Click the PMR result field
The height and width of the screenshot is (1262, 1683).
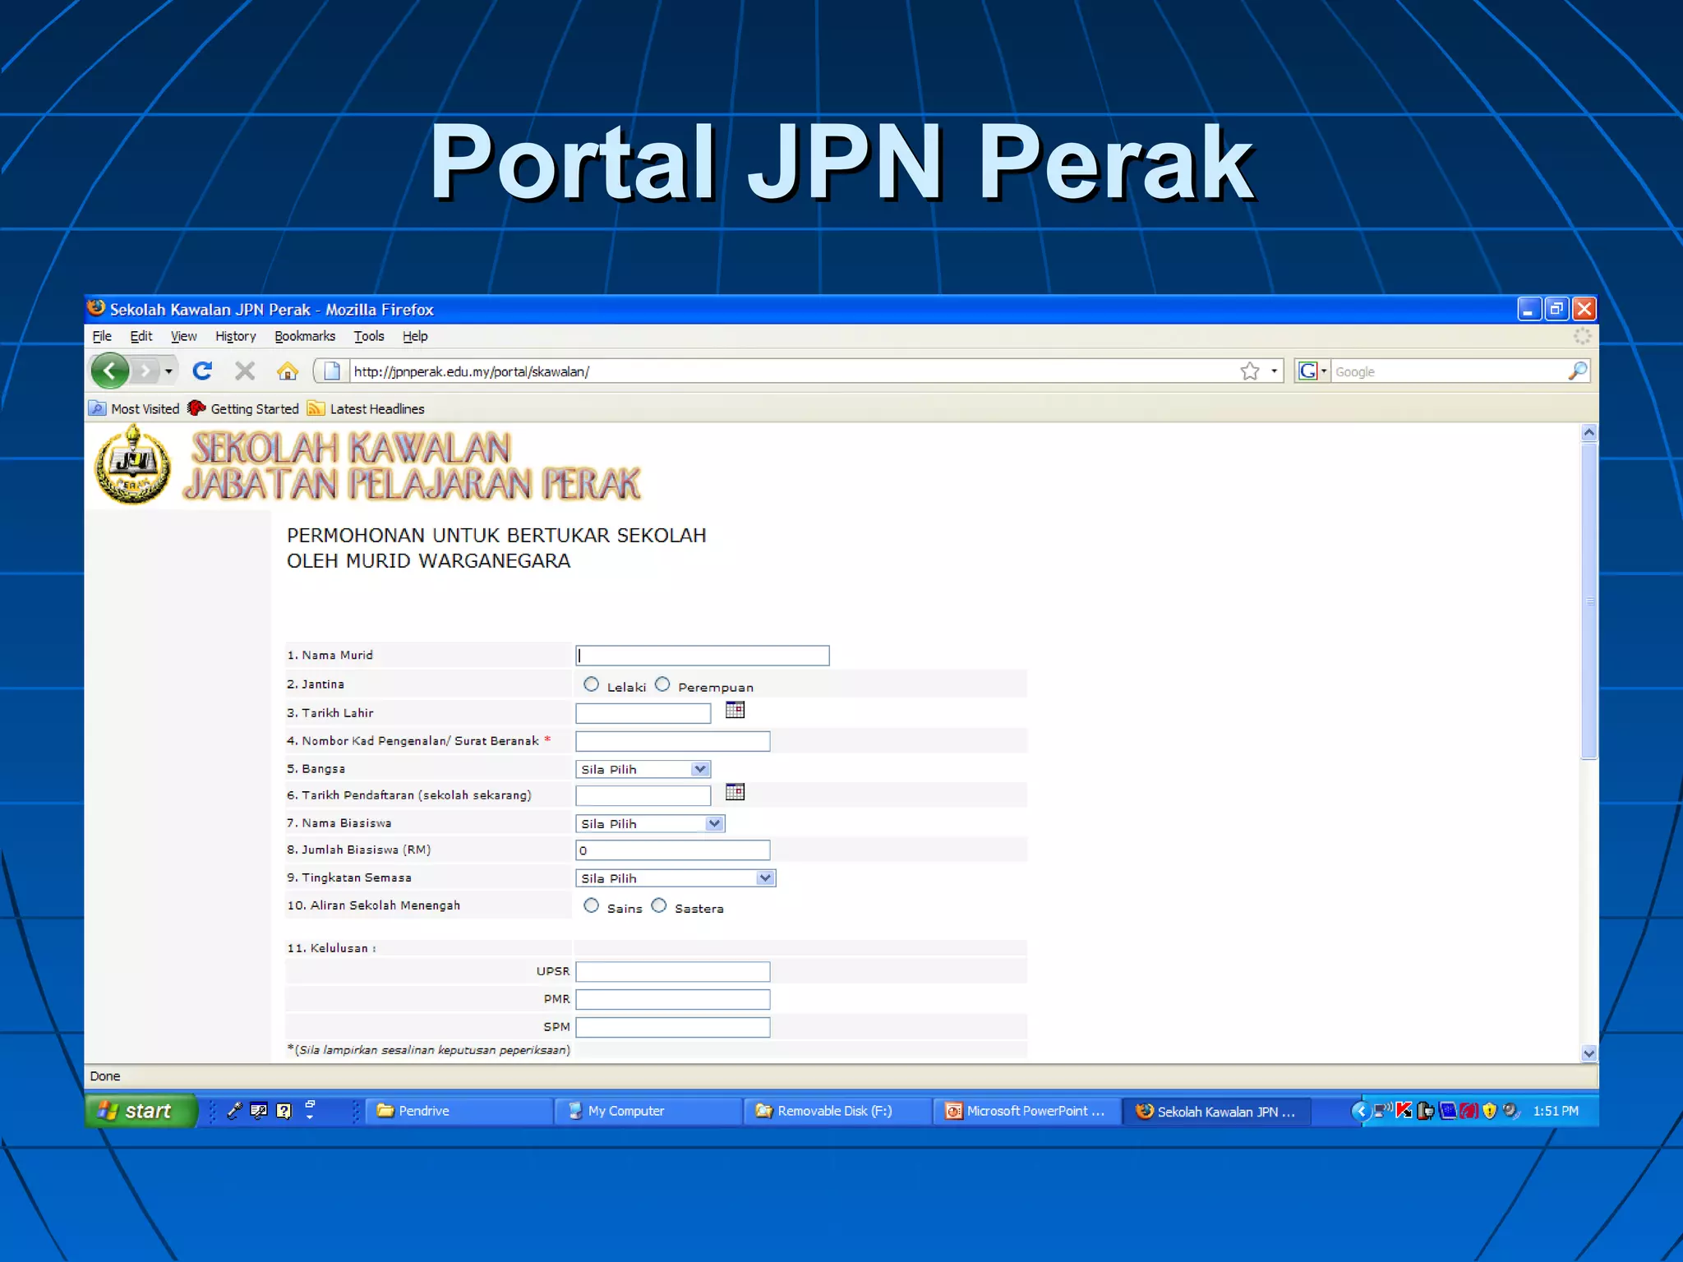click(673, 1000)
